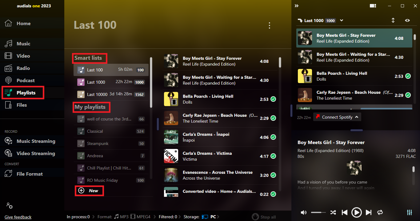Viewport: 420px width, 221px height.
Task: Click PC storage setting in status bar
Action: click(x=209, y=217)
